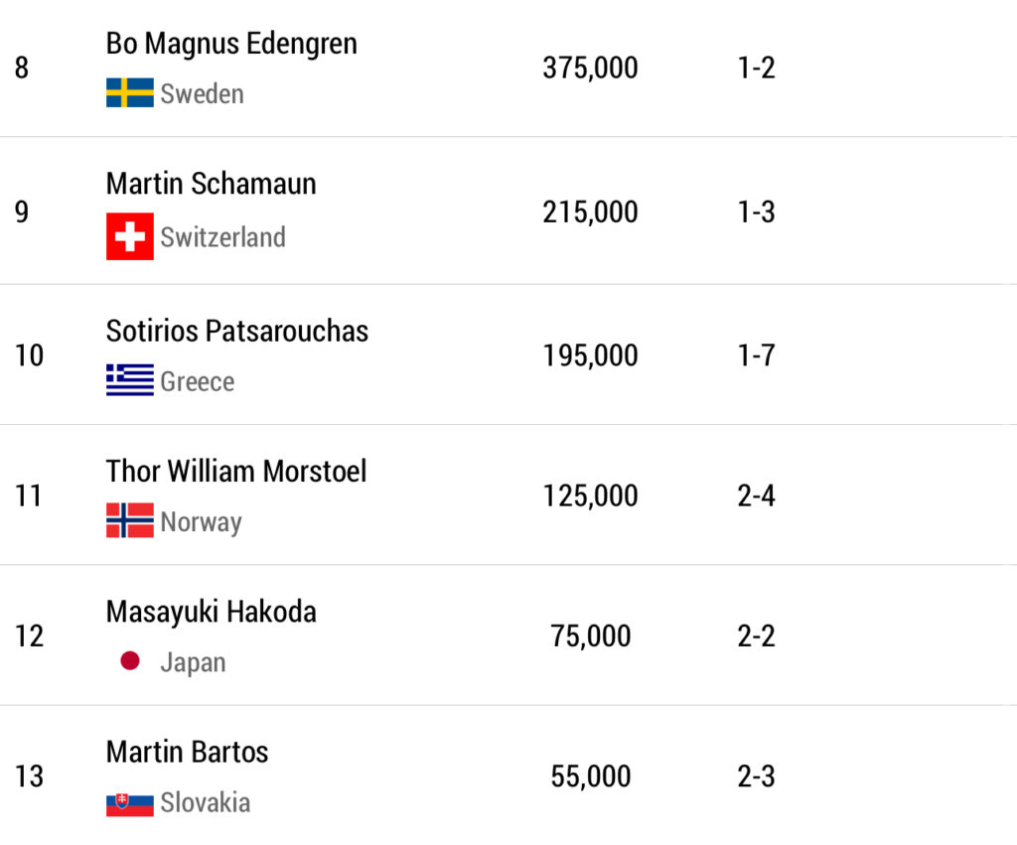The image size is (1017, 845).
Task: Select player name Sotirios Patsarouchas
Action: 236,331
